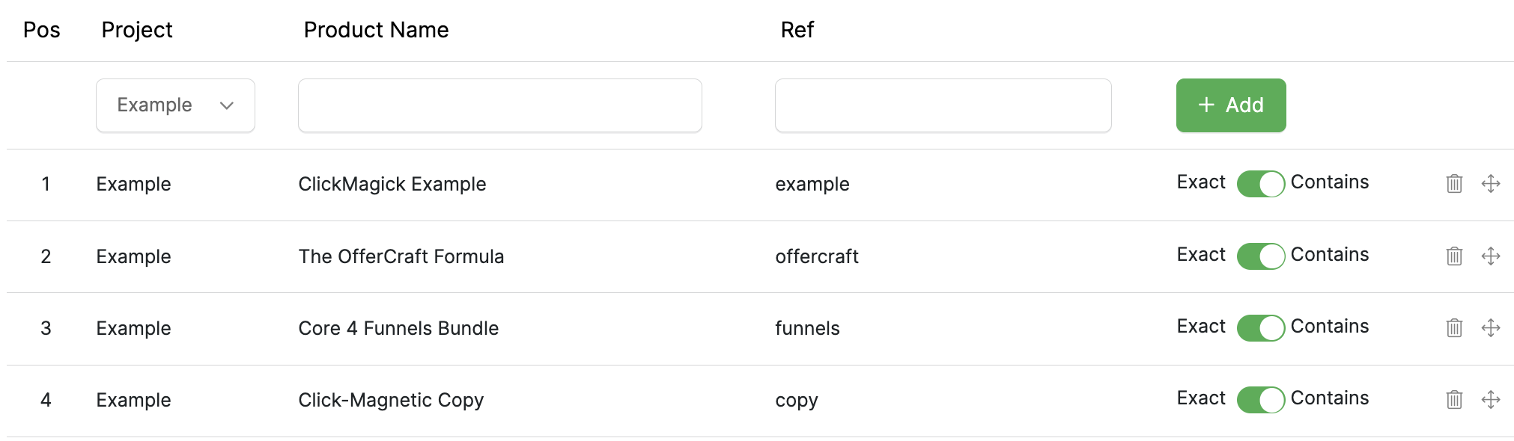Click the ClickMagick Example product name
1514x441 pixels.
392,184
